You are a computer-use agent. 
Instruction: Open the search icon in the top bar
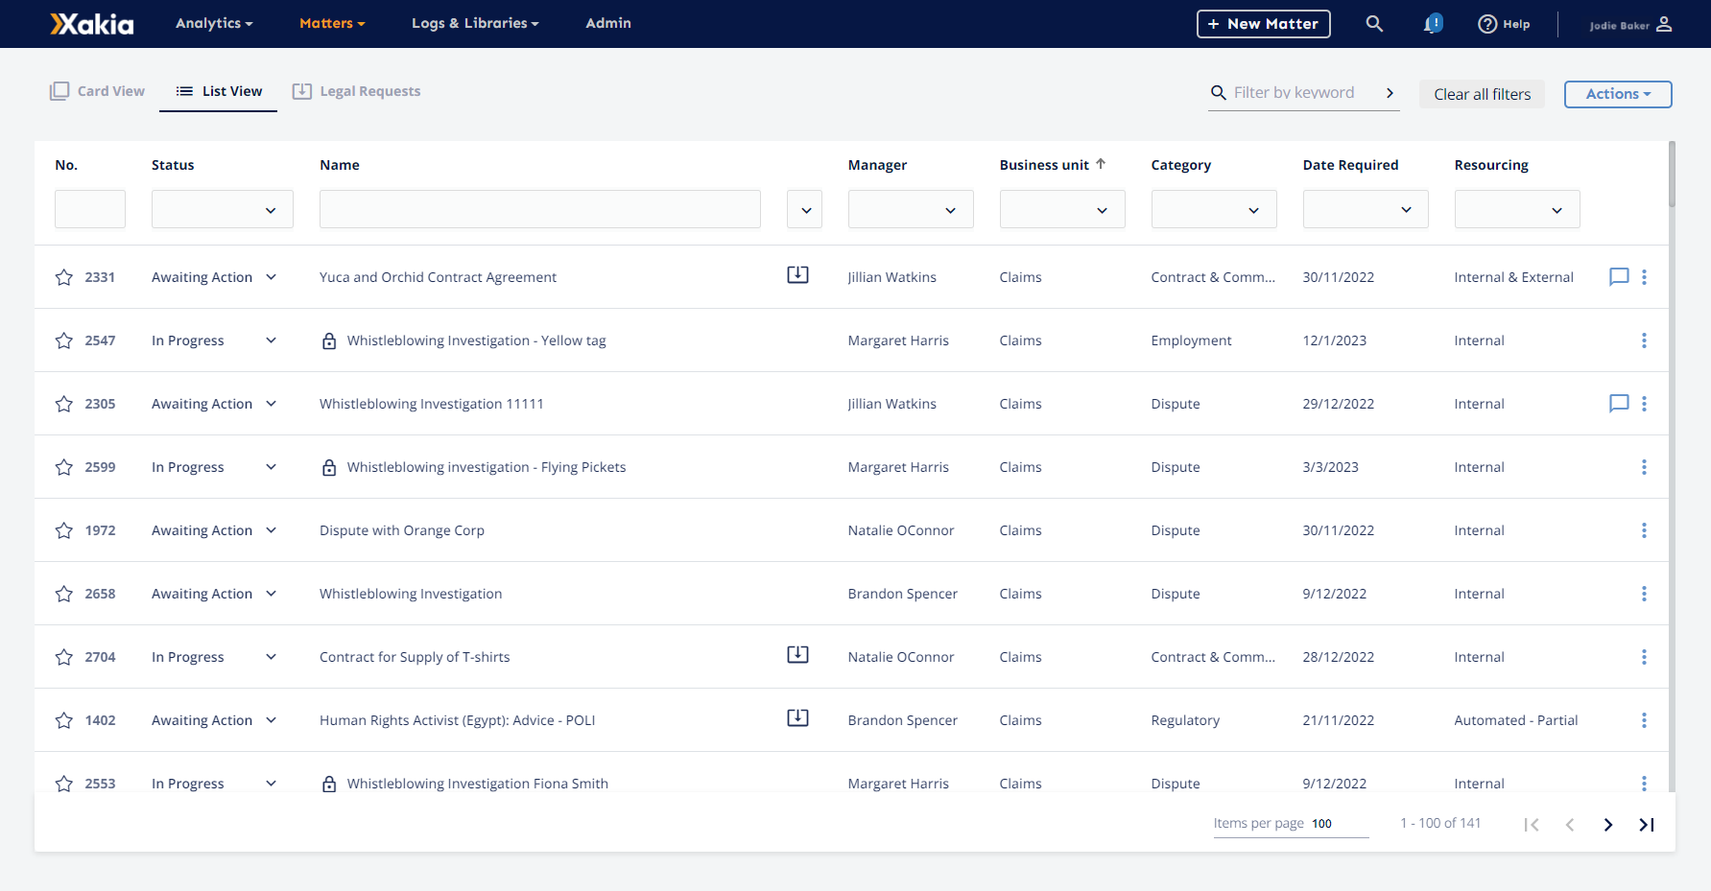(x=1374, y=23)
